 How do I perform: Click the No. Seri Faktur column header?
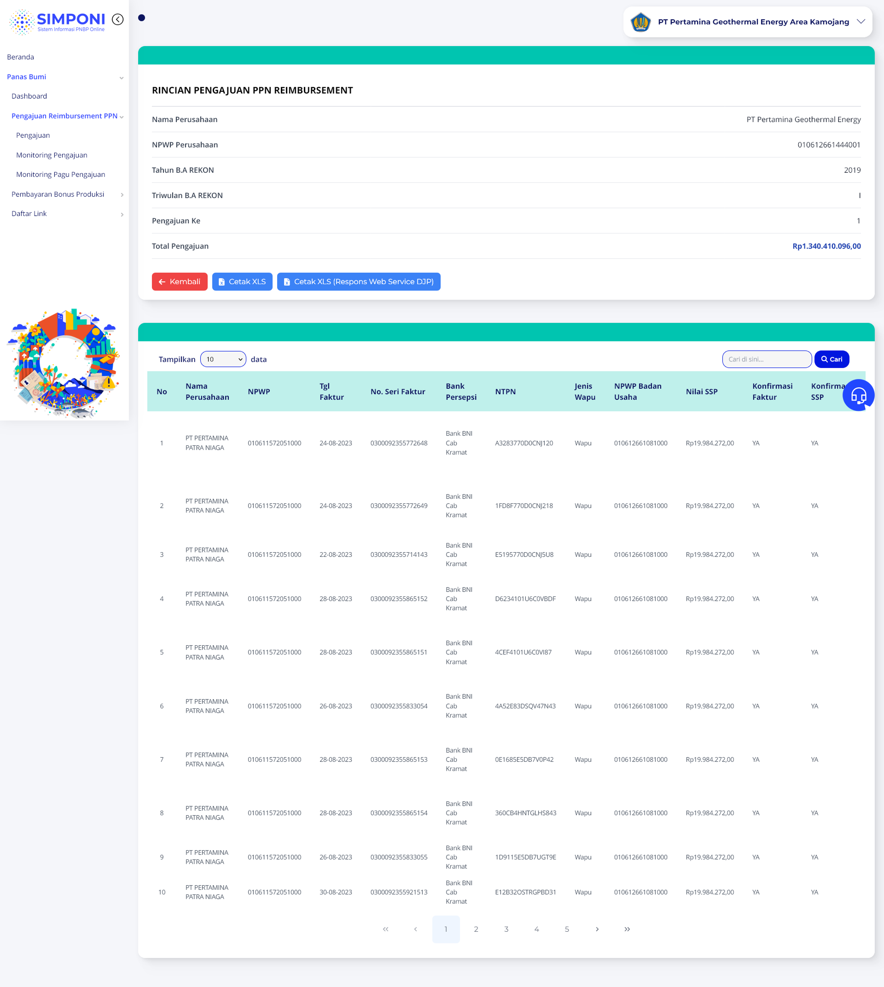tap(398, 391)
